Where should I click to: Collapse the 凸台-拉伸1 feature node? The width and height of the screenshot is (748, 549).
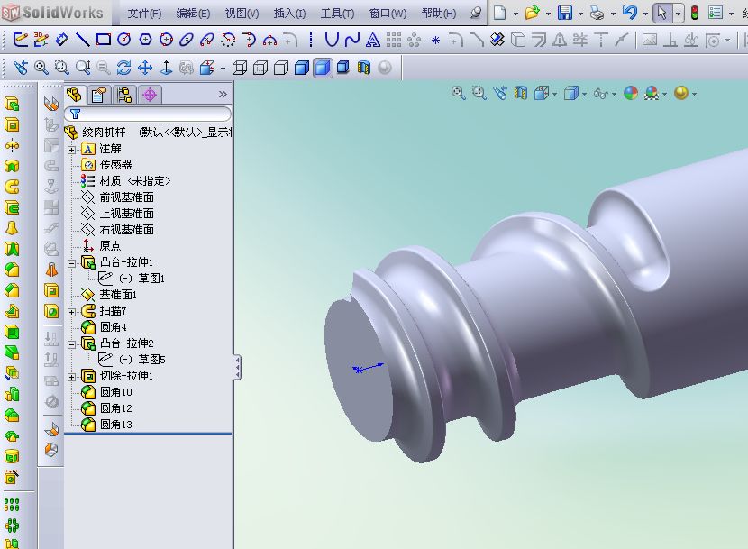tap(71, 263)
